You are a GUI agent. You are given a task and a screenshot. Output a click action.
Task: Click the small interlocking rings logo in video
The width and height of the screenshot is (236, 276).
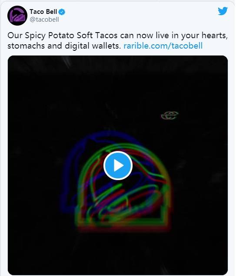(x=170, y=115)
